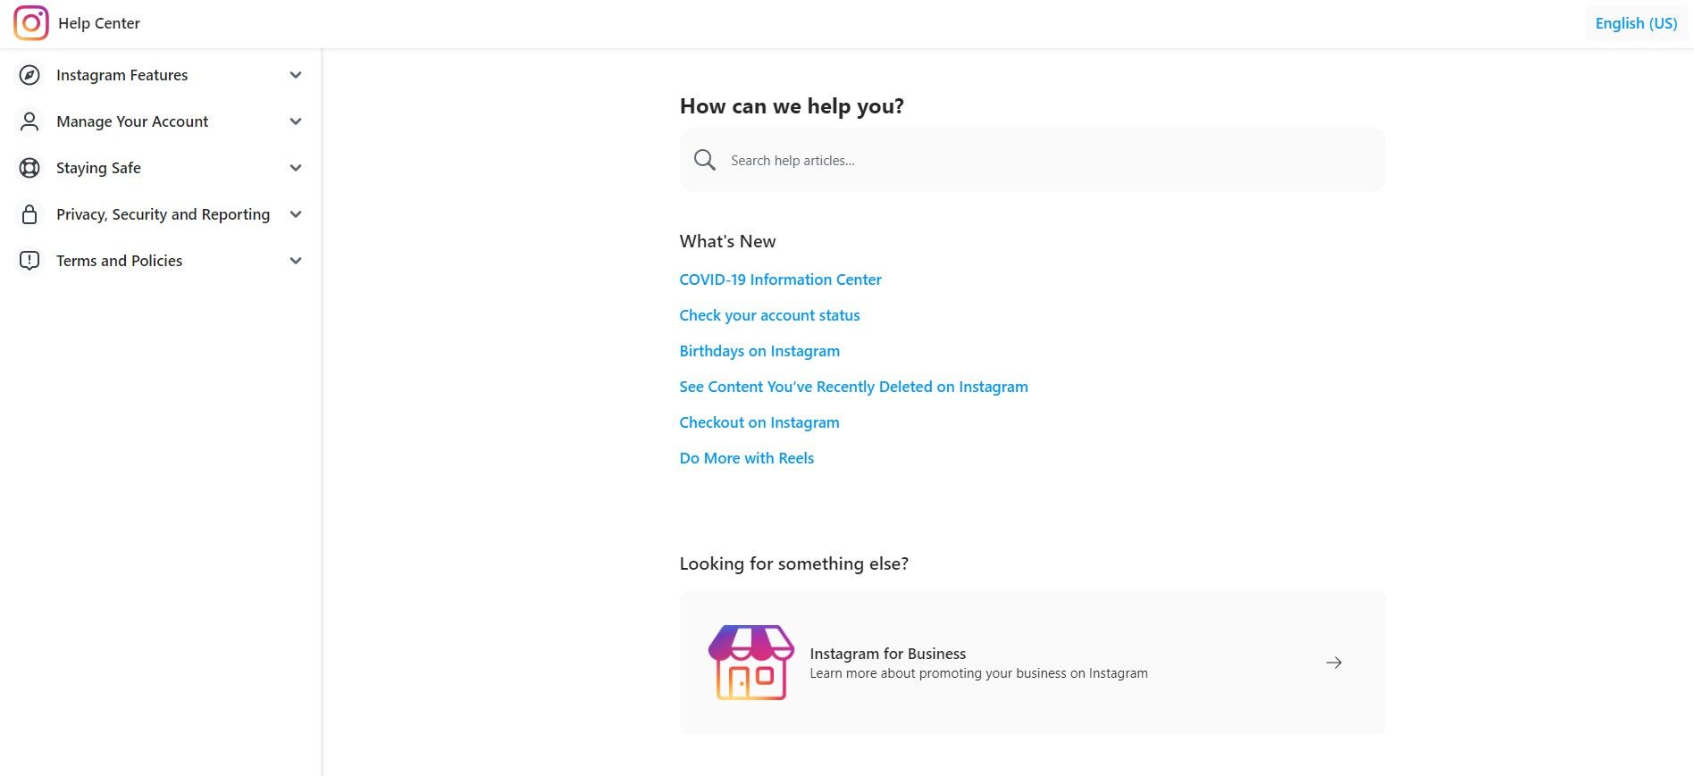This screenshot has height=776, width=1694.
Task: Expand the Privacy, Security and Reporting chevron
Action: pos(296,214)
